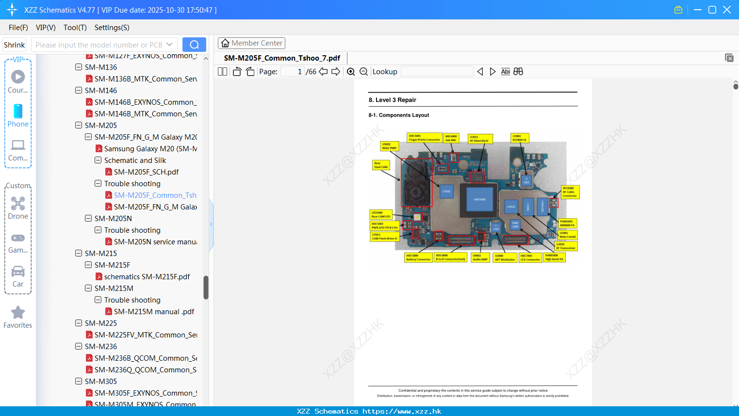739x416 pixels.
Task: Open the Courses sidebar icon
Action: click(x=18, y=81)
